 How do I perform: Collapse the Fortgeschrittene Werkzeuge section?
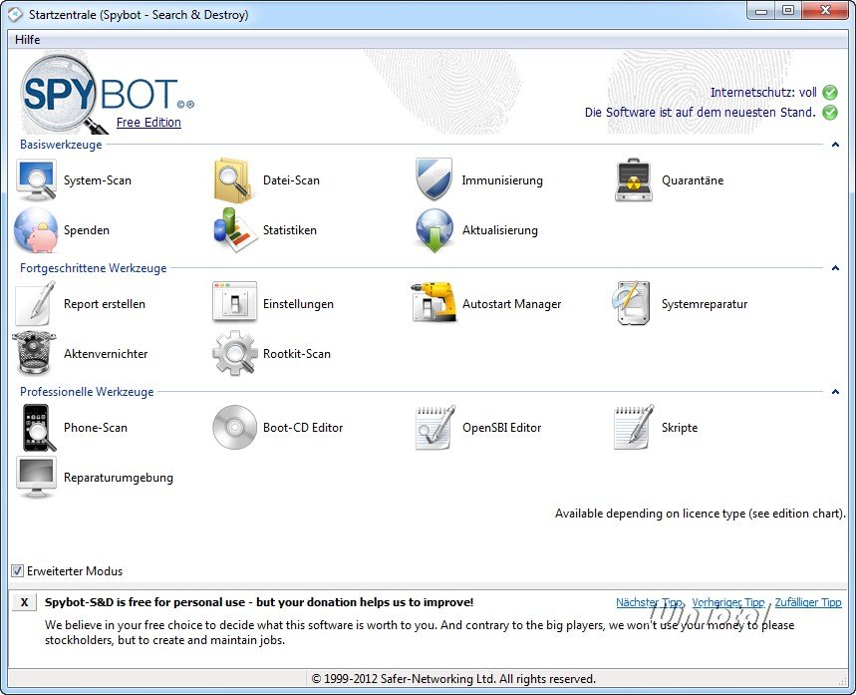(835, 268)
